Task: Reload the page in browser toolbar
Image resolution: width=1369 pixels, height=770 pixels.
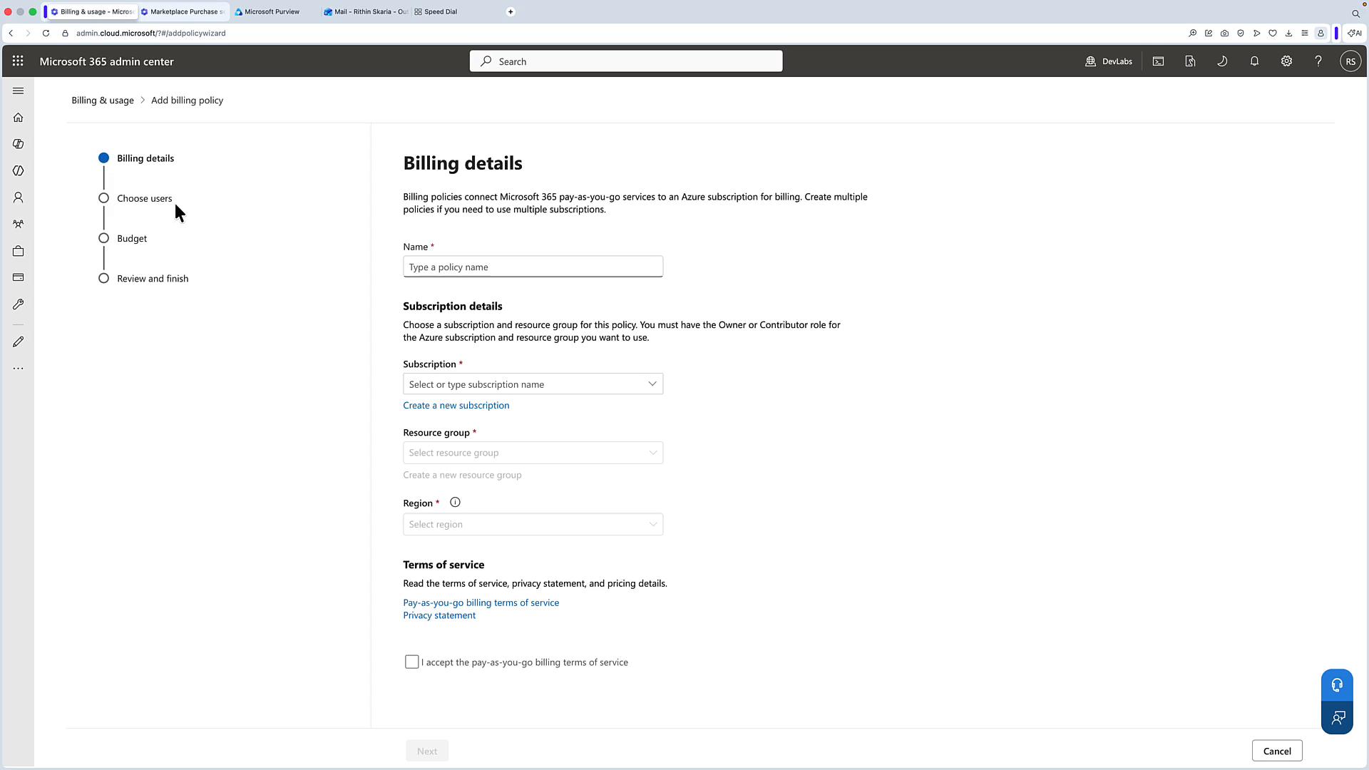Action: tap(46, 33)
